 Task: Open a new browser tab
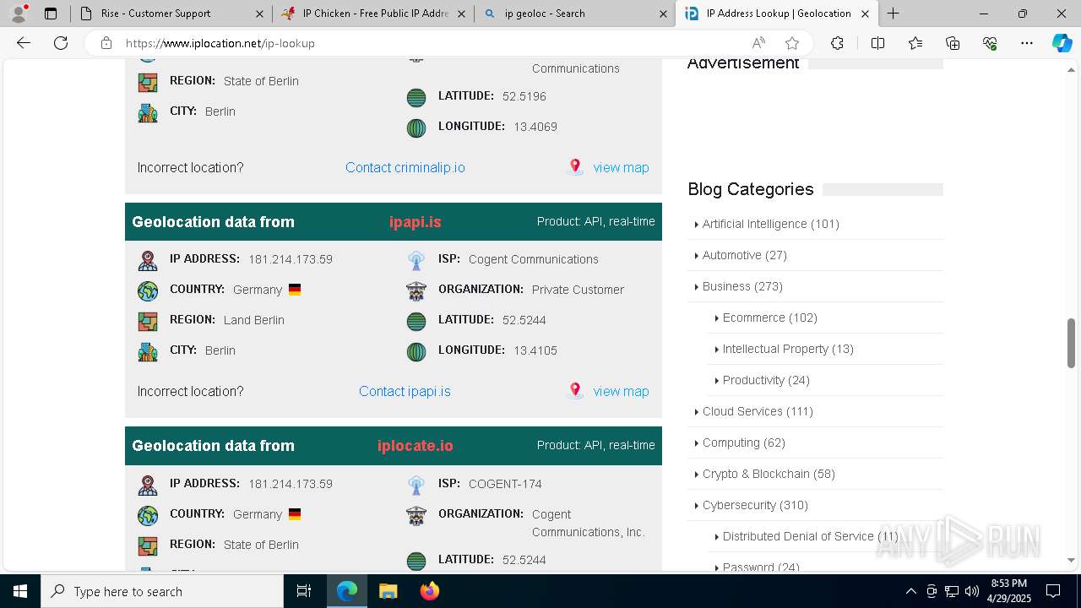point(893,14)
